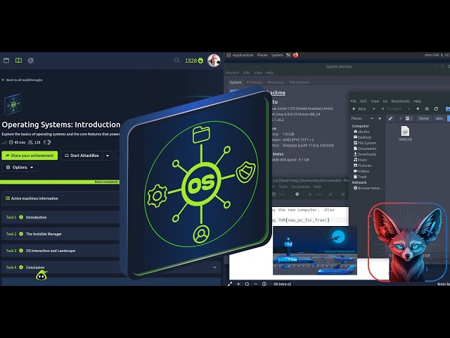This screenshot has width=450, height=338.
Task: Click the root slash path button
Action: click(409, 118)
